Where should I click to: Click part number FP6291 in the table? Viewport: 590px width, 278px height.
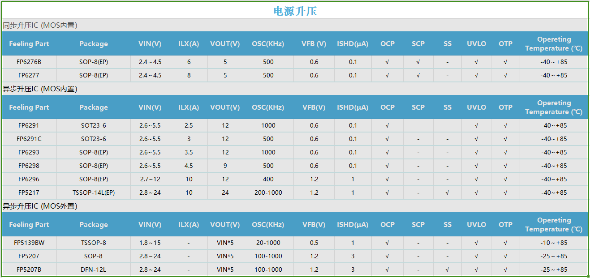(x=29, y=125)
